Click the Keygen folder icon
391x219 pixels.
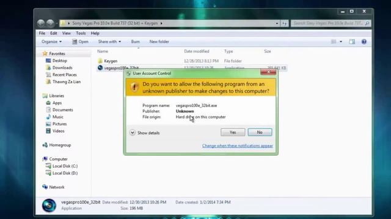click(x=100, y=61)
